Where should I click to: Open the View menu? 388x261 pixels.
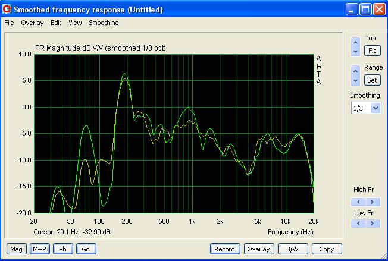(x=75, y=23)
